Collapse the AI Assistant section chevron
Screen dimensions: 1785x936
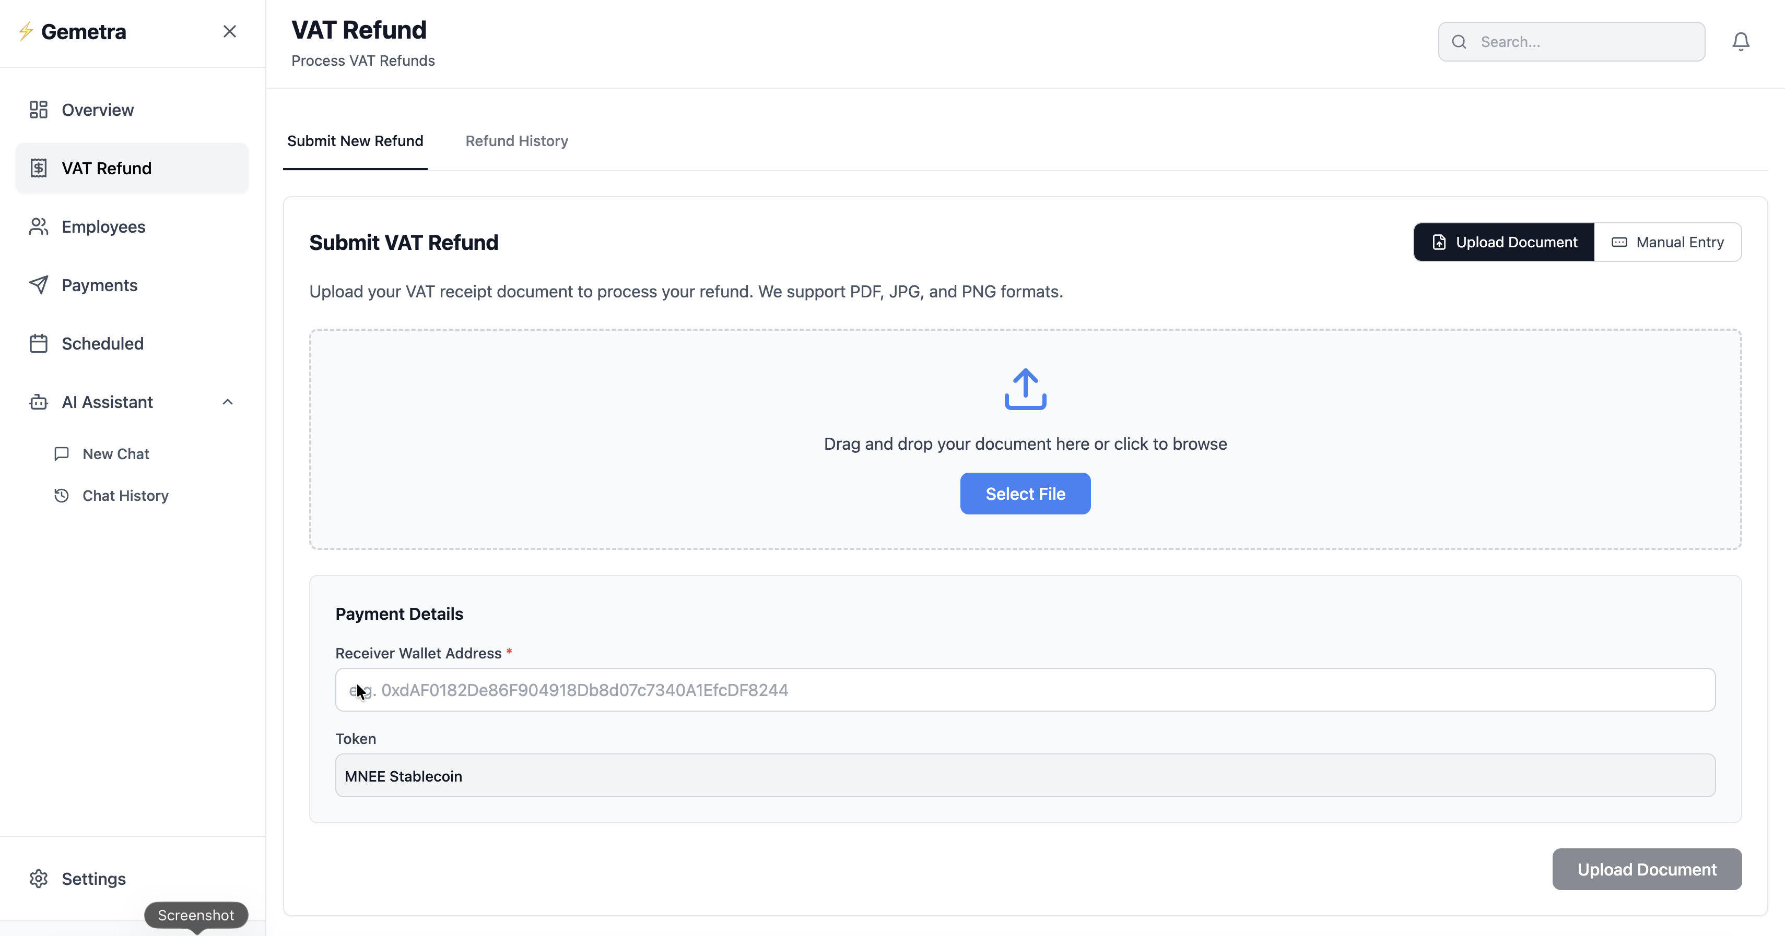point(227,402)
